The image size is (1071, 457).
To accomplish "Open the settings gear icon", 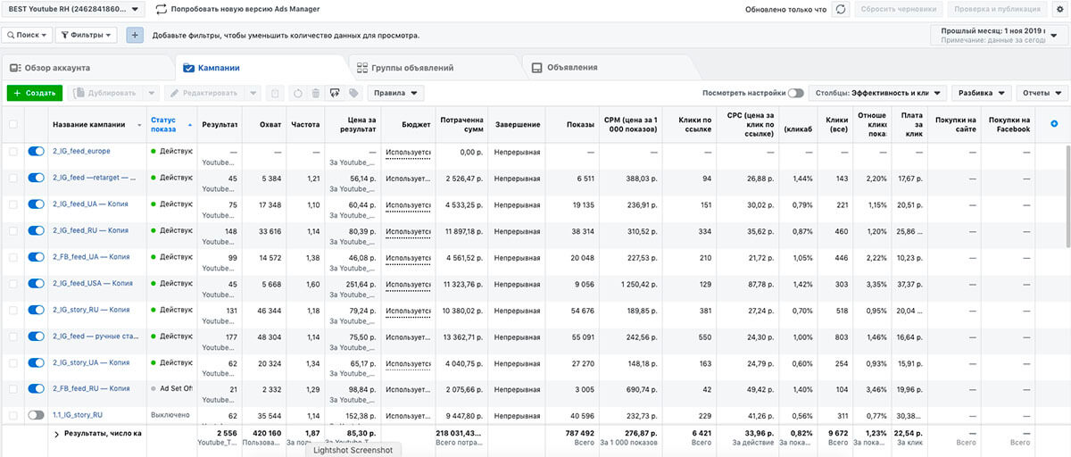I will click(x=1059, y=10).
